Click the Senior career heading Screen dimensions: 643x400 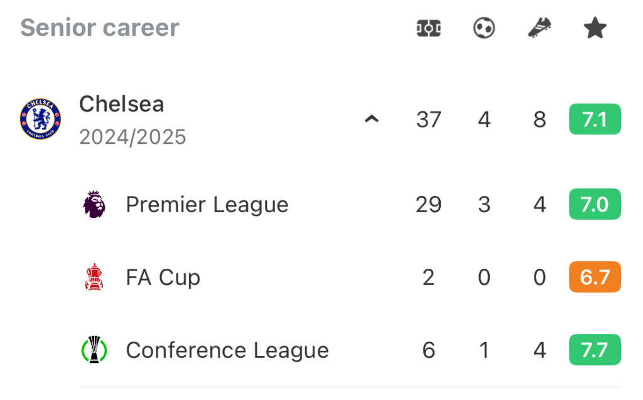(100, 28)
